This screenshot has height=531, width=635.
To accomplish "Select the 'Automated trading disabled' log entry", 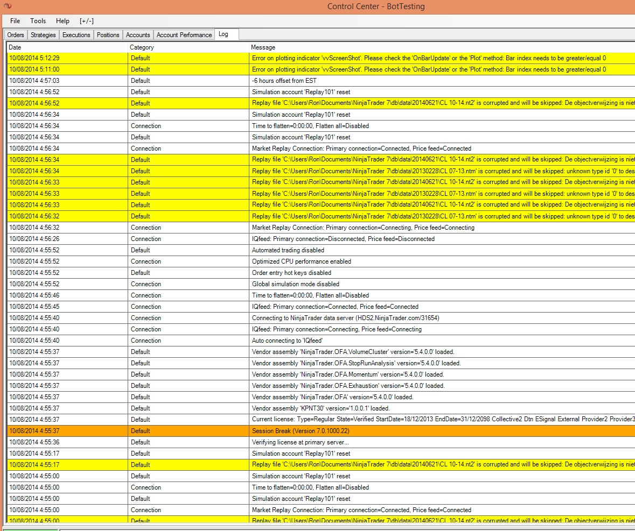I will [321, 250].
